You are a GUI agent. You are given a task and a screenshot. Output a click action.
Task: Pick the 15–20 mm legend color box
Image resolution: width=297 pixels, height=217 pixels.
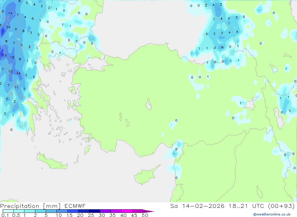pyautogui.click(x=73, y=211)
